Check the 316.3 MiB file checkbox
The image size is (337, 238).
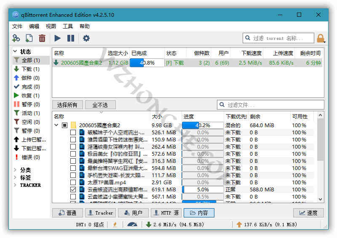coord(73,161)
